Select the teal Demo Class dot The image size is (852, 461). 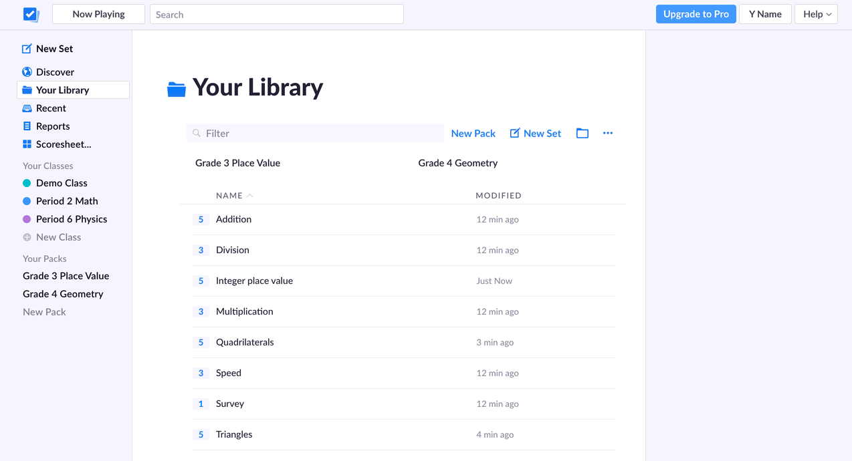click(x=27, y=183)
